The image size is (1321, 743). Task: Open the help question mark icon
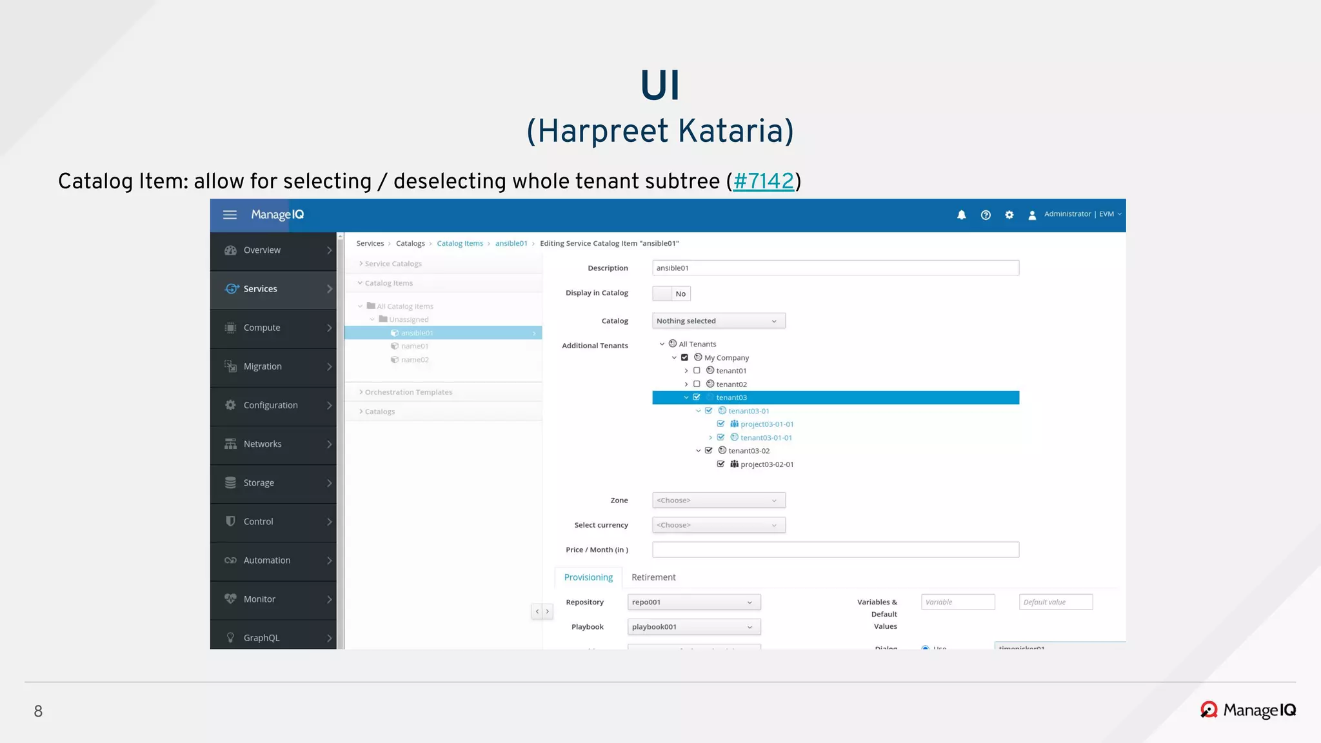986,215
